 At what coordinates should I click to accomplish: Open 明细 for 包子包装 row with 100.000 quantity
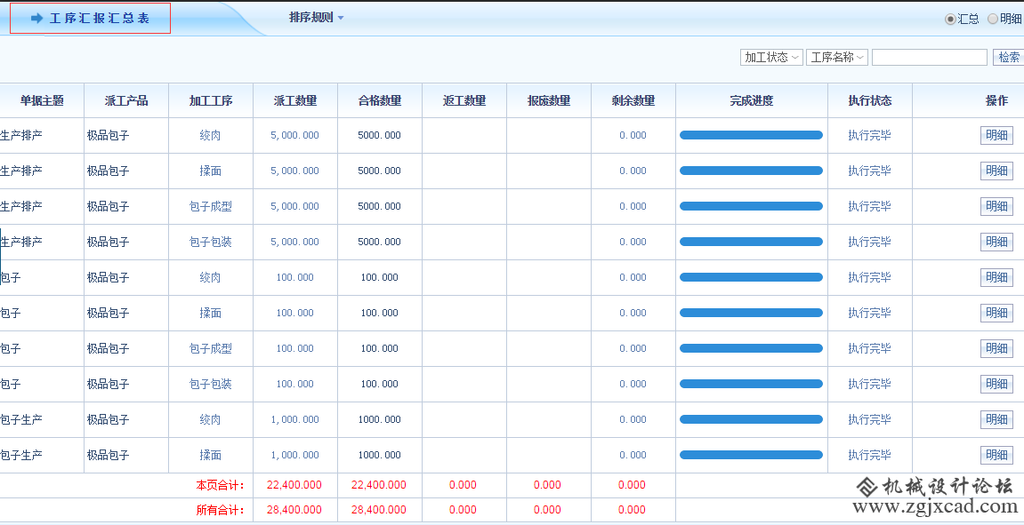pos(996,384)
